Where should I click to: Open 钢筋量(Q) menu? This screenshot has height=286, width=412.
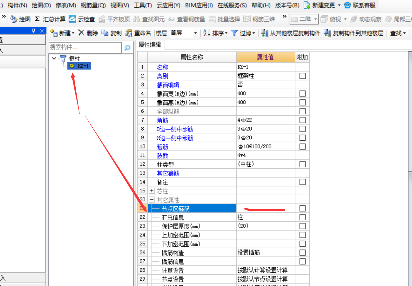[x=93, y=5]
